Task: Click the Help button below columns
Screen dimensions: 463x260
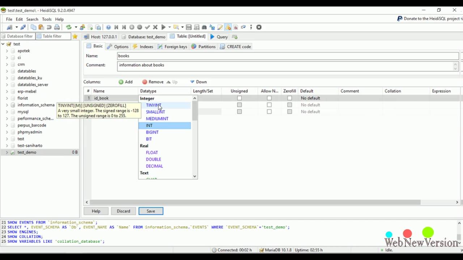Action: 96,211
